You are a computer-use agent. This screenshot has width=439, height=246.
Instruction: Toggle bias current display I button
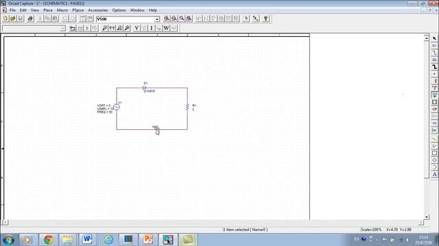click(x=152, y=28)
